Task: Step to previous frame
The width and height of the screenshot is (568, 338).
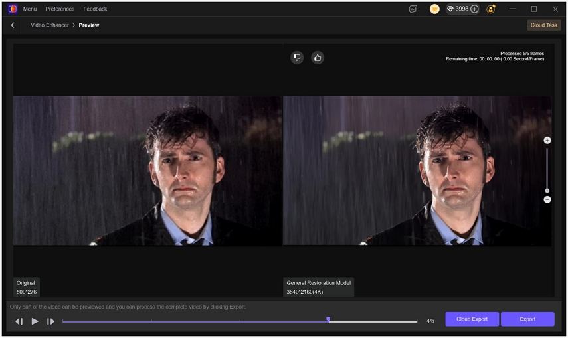Action: pyautogui.click(x=19, y=321)
